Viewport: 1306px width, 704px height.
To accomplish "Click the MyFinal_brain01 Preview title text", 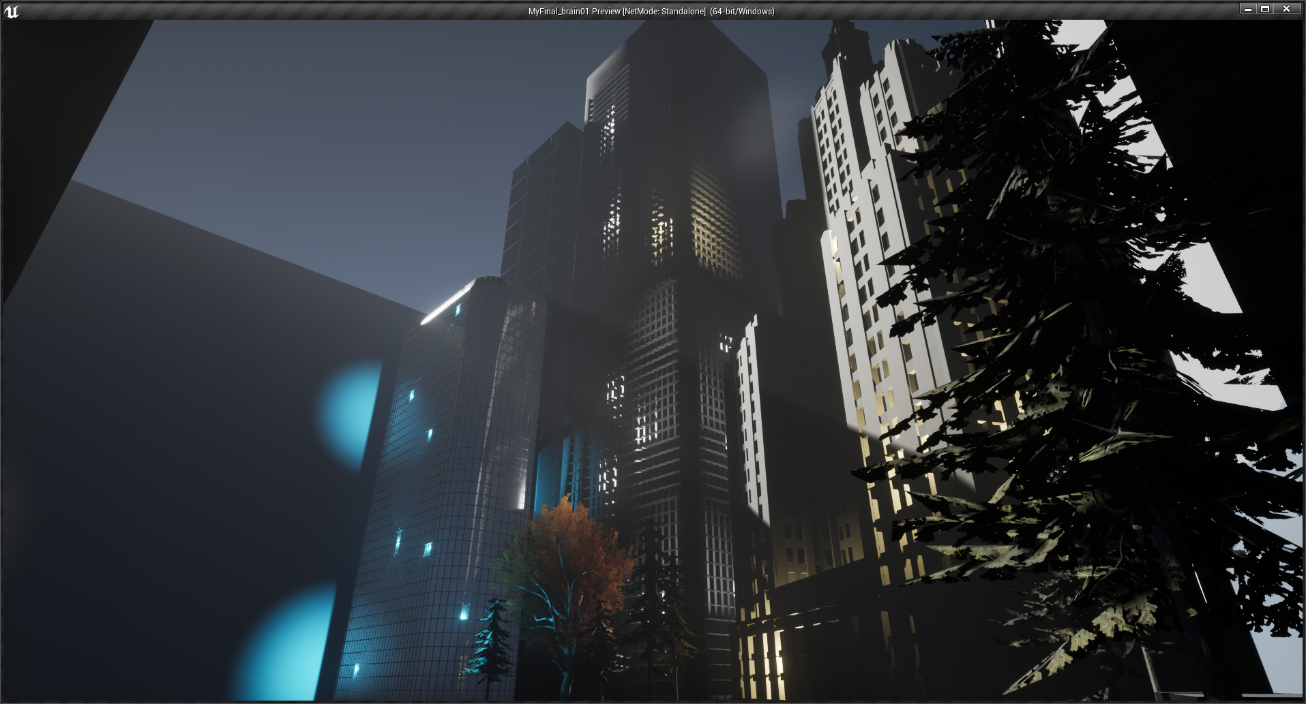I will [651, 12].
